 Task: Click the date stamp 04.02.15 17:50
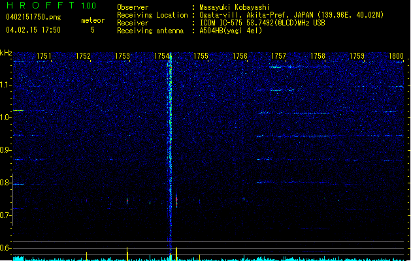[33, 30]
